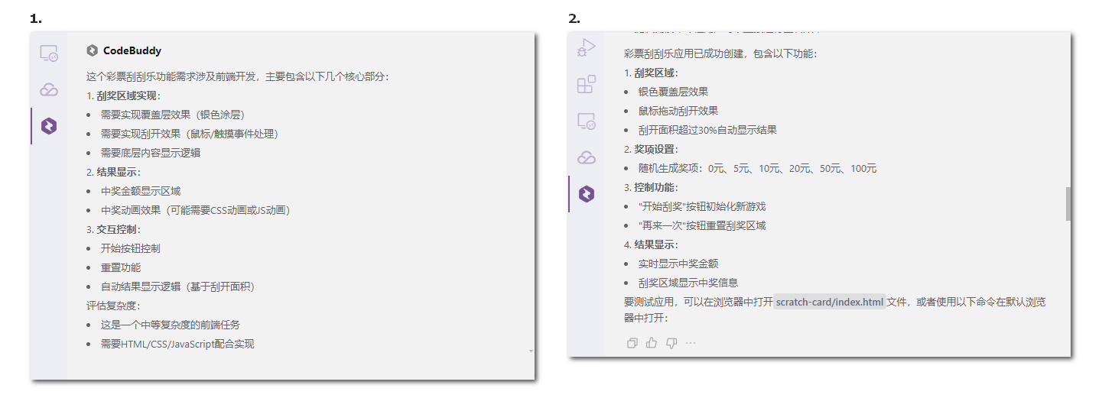
Task: Give the response a thumbs down
Action: click(x=671, y=343)
